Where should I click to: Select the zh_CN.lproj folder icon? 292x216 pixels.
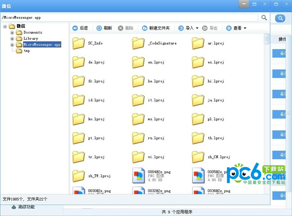click(x=198, y=157)
